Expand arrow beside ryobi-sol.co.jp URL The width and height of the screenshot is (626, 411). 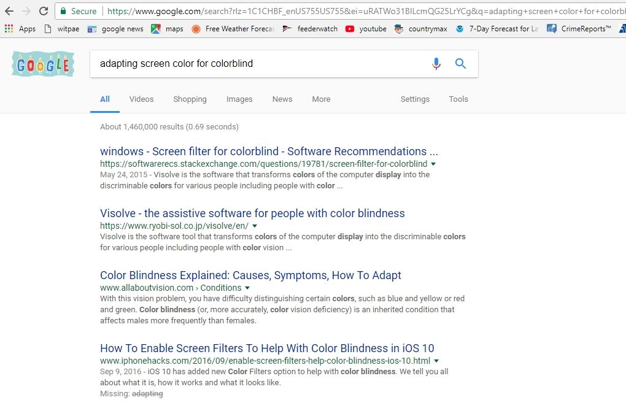click(255, 226)
